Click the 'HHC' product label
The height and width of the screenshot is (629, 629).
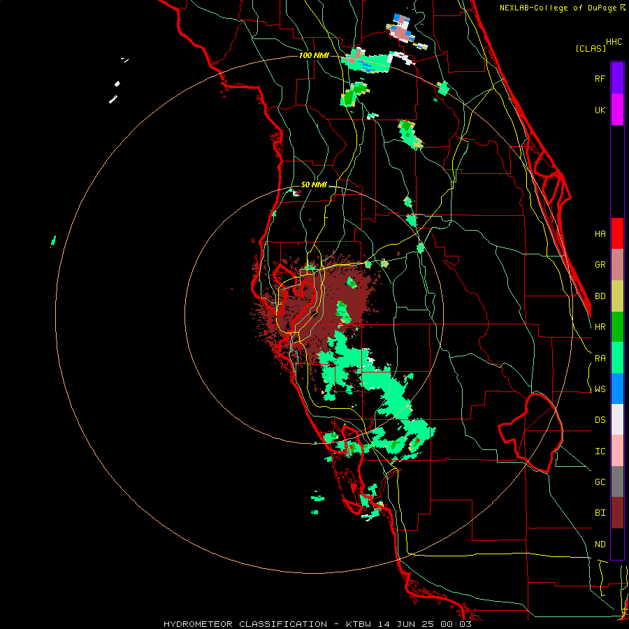614,42
